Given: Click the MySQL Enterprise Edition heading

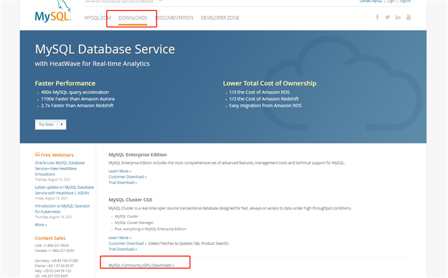Looking at the screenshot, I should pyautogui.click(x=137, y=154).
